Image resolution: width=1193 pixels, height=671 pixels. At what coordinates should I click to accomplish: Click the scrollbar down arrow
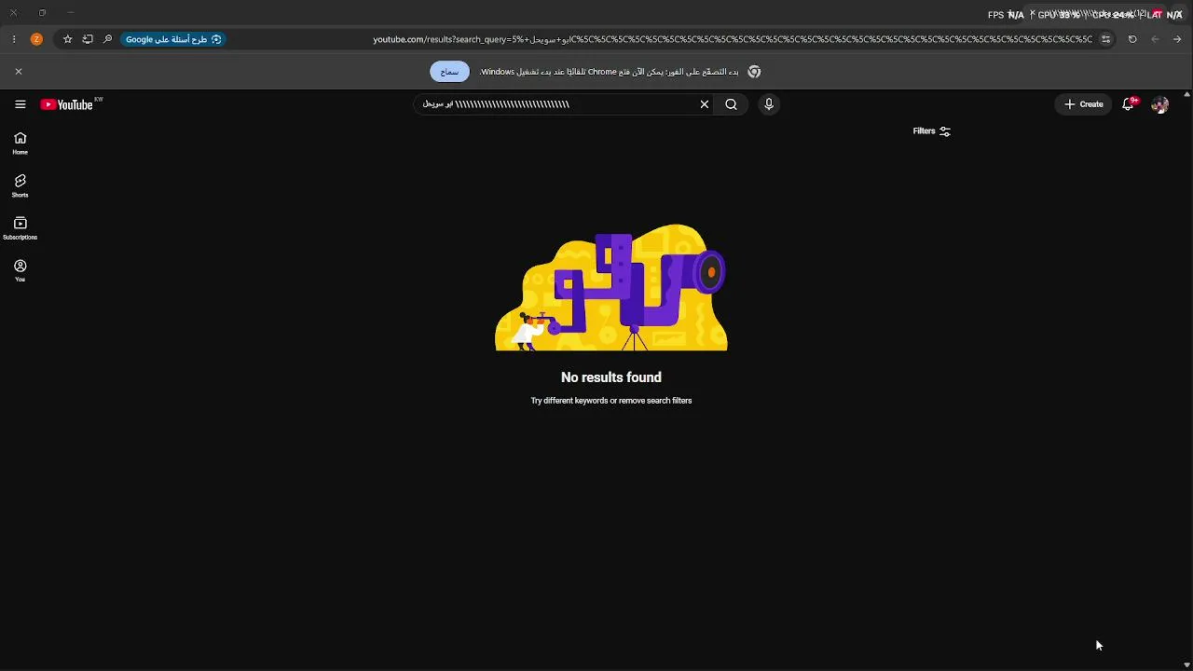[1186, 665]
